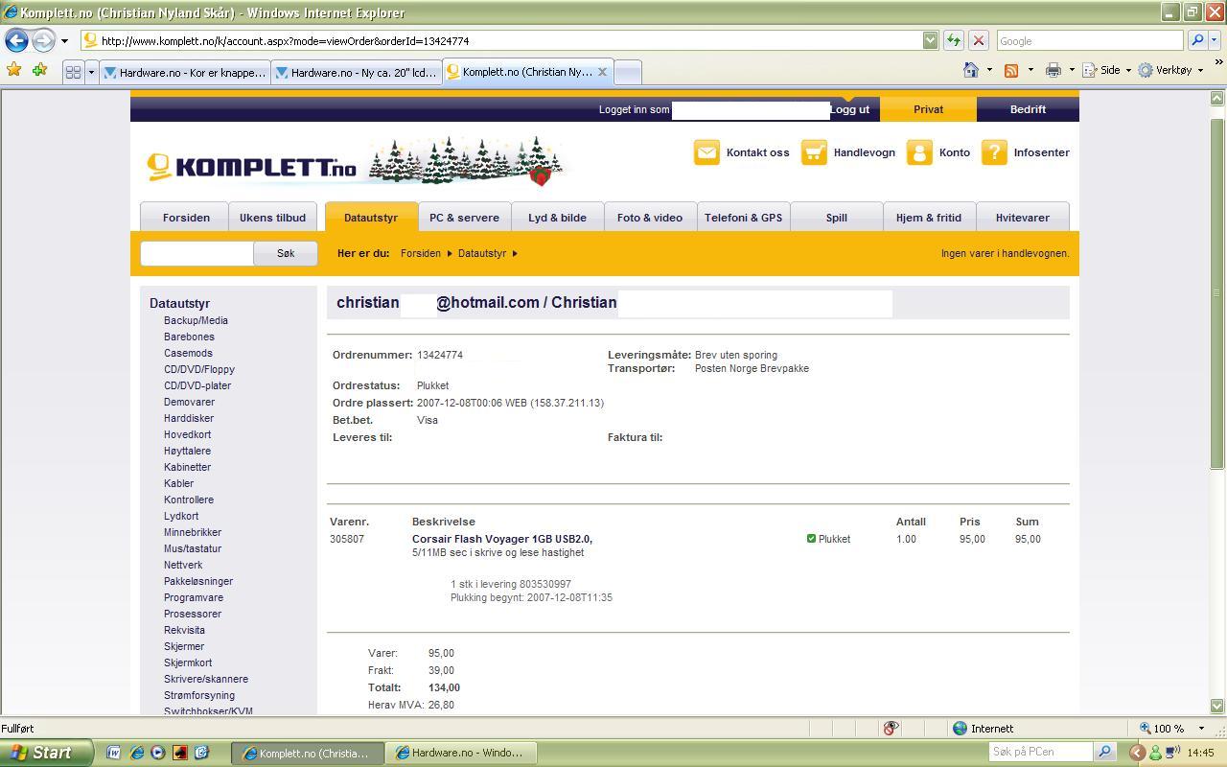This screenshot has height=767, width=1227.
Task: Open search provider options dropdown arrow
Action: [x=1216, y=40]
